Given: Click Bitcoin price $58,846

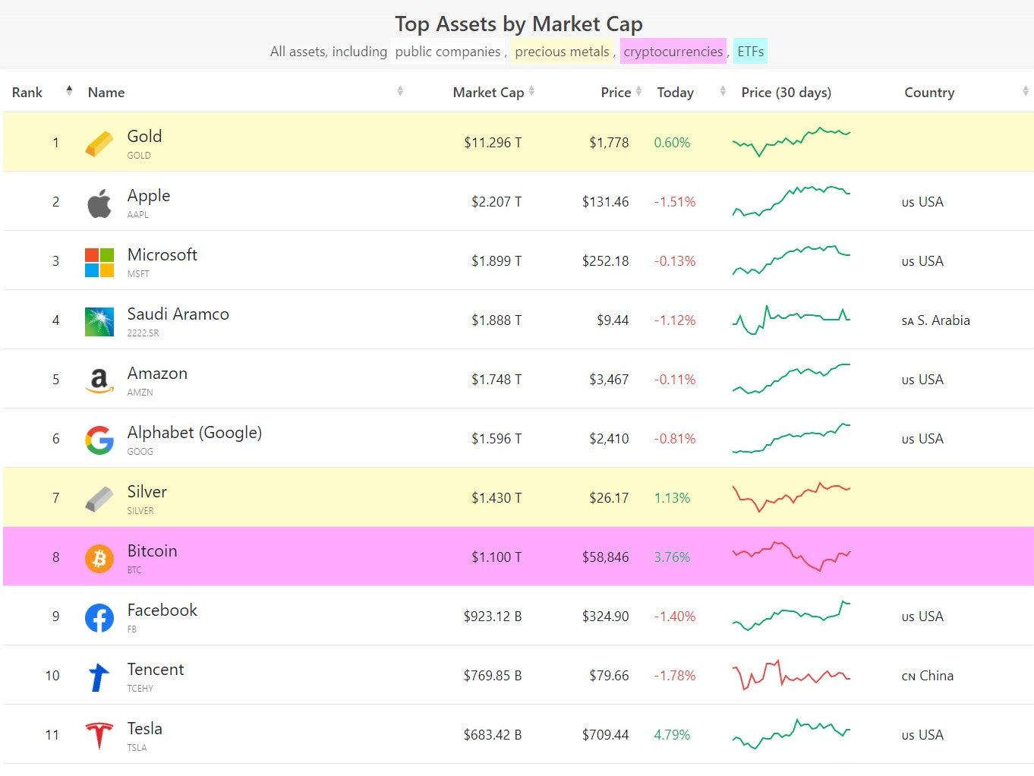Looking at the screenshot, I should tap(605, 557).
